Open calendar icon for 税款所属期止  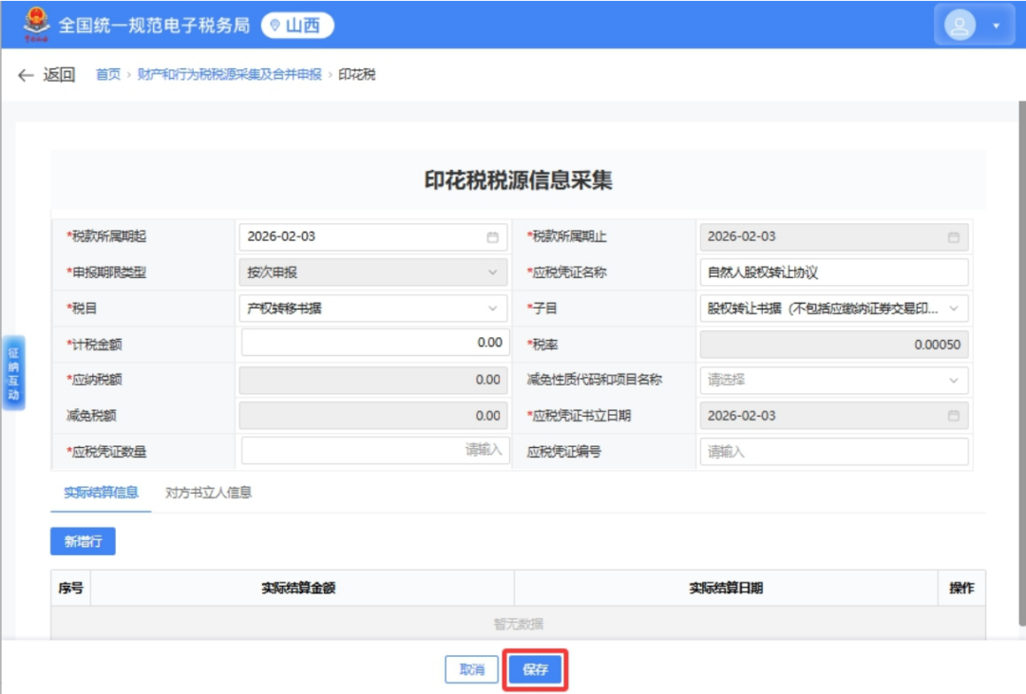point(954,236)
